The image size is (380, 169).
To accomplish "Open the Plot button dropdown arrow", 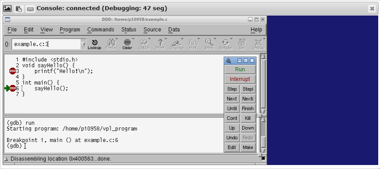I will (x=198, y=38).
